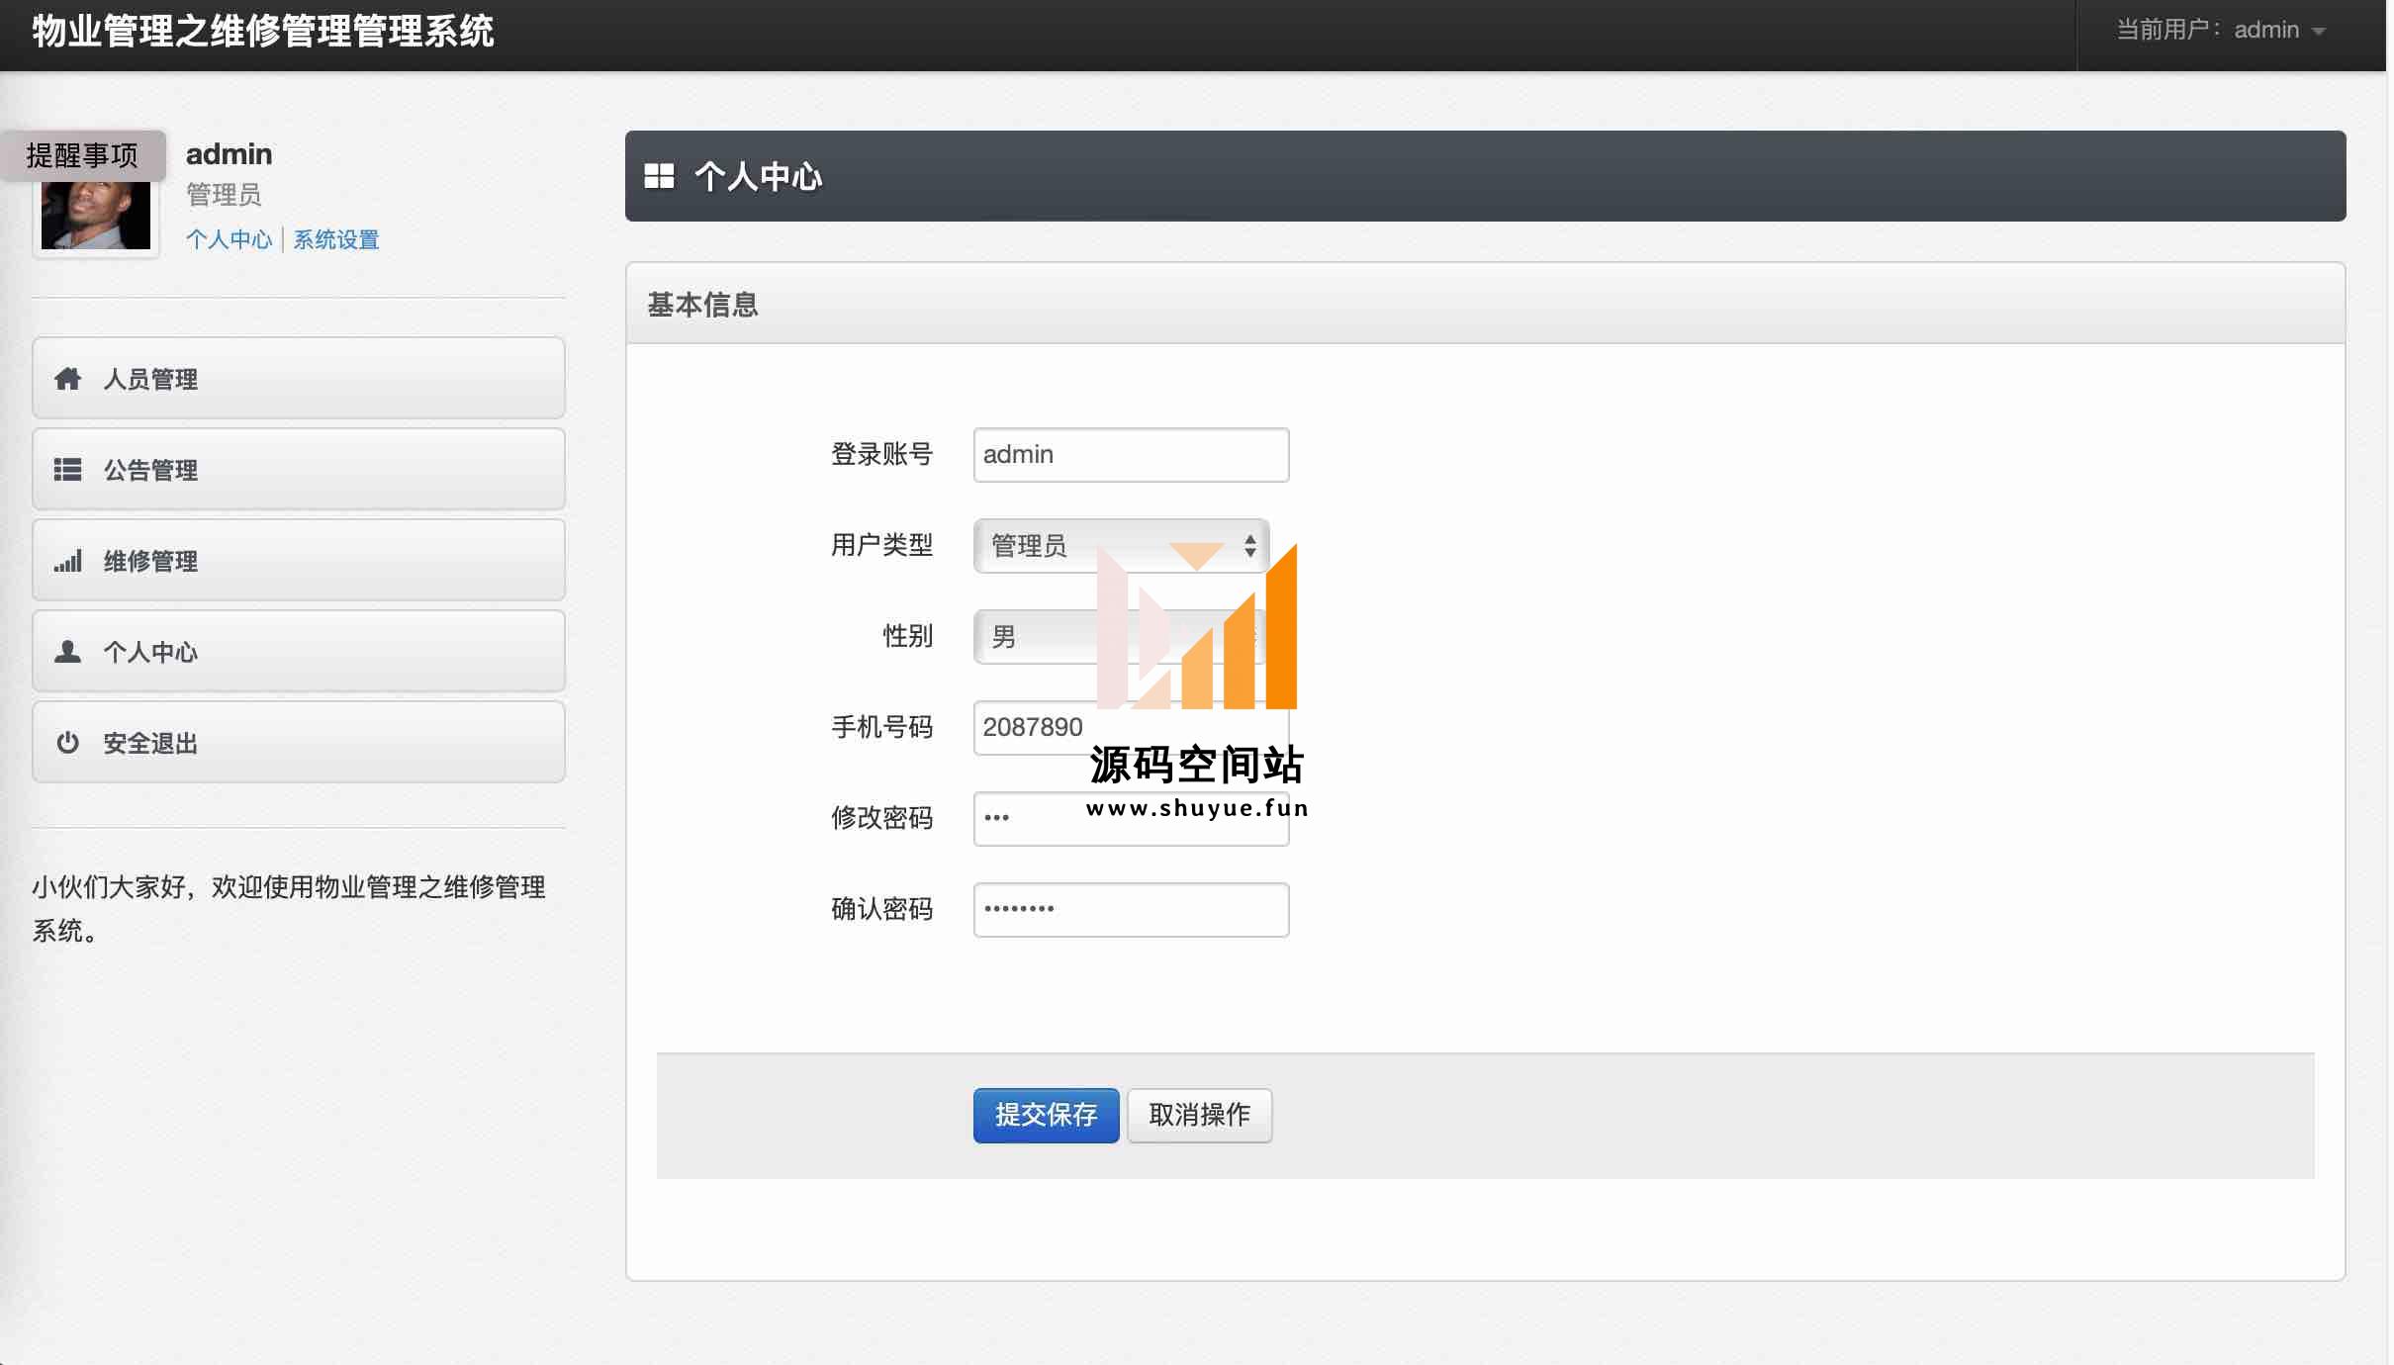Expand the 当前用户 admin dropdown caret
The width and height of the screenshot is (2394, 1365).
click(x=2319, y=32)
